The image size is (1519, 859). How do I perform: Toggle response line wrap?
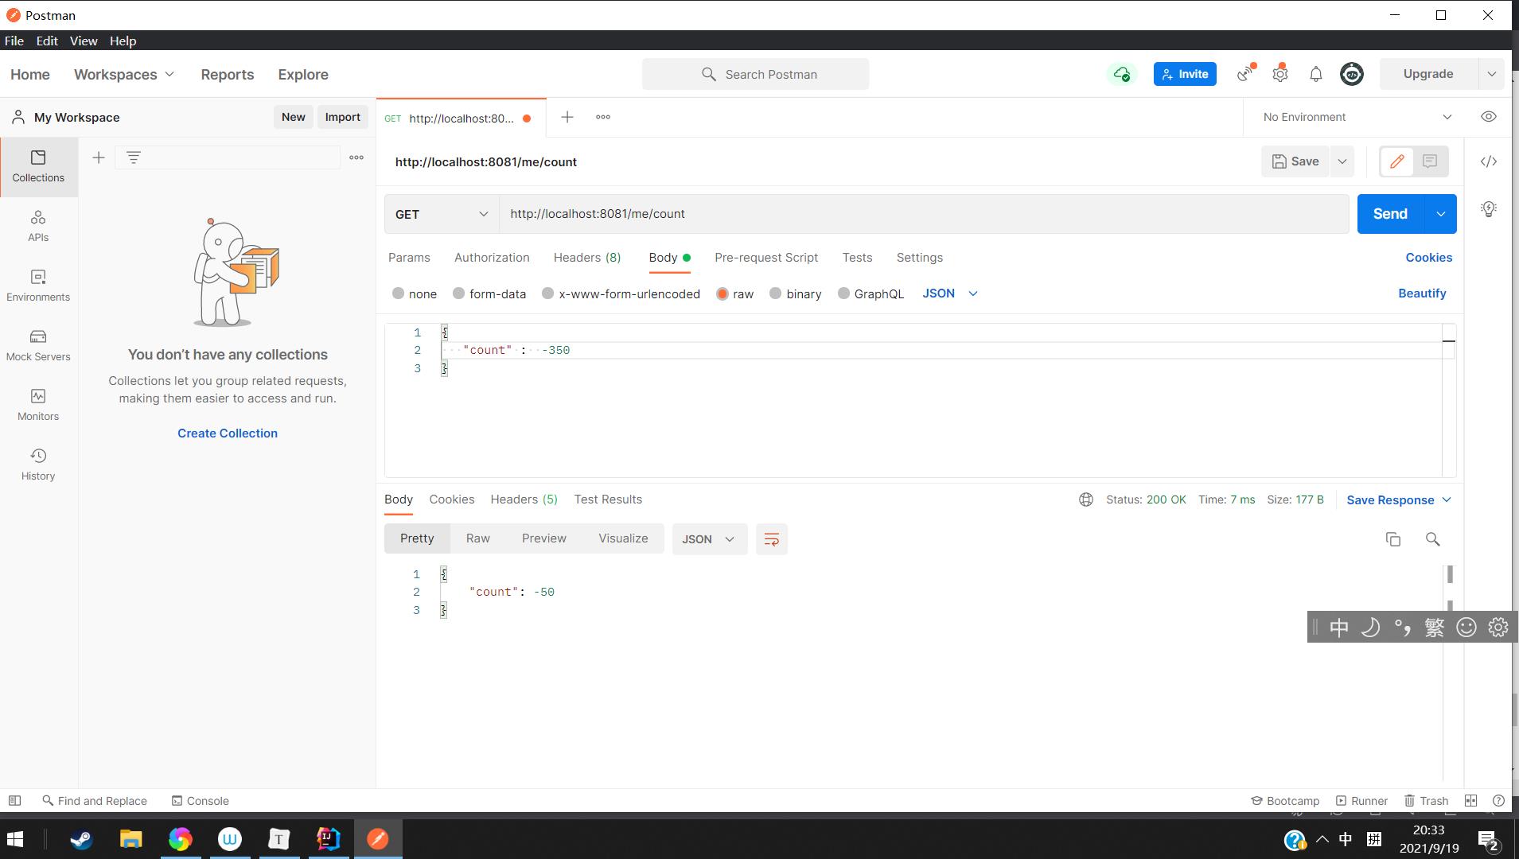(x=771, y=539)
